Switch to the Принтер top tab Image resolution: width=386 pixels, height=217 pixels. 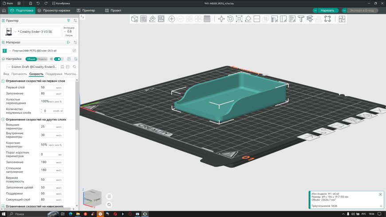86,10
